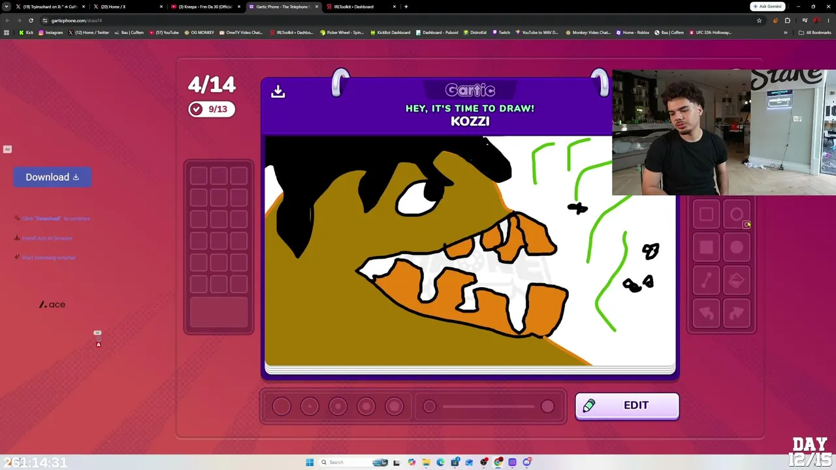
Task: Expand the All Bookmarks folder
Action: coord(815,33)
